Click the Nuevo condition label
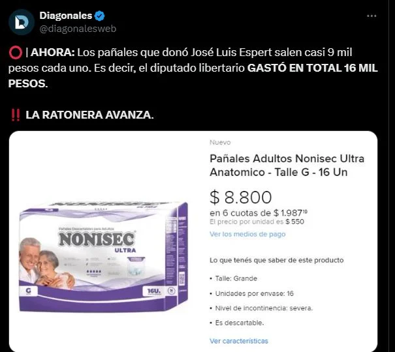Viewport: 395px width, 352px height. (x=220, y=142)
